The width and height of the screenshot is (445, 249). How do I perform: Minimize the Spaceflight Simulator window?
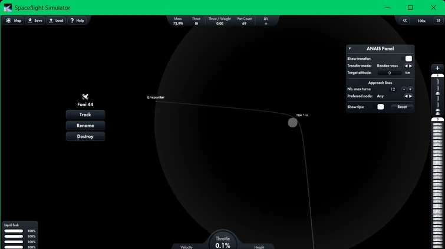click(x=387, y=8)
